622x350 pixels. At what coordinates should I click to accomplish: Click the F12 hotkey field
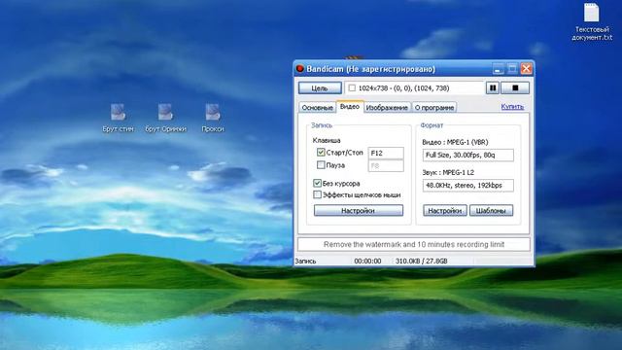(386, 153)
